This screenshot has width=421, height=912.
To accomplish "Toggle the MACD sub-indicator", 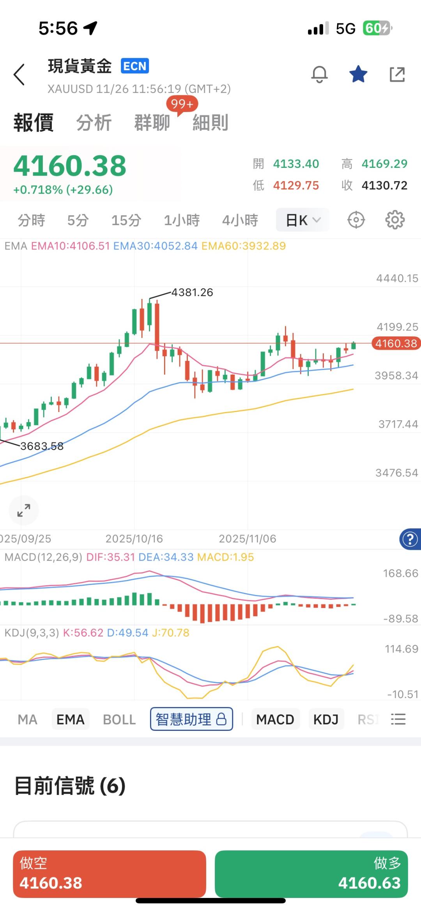I will (275, 719).
